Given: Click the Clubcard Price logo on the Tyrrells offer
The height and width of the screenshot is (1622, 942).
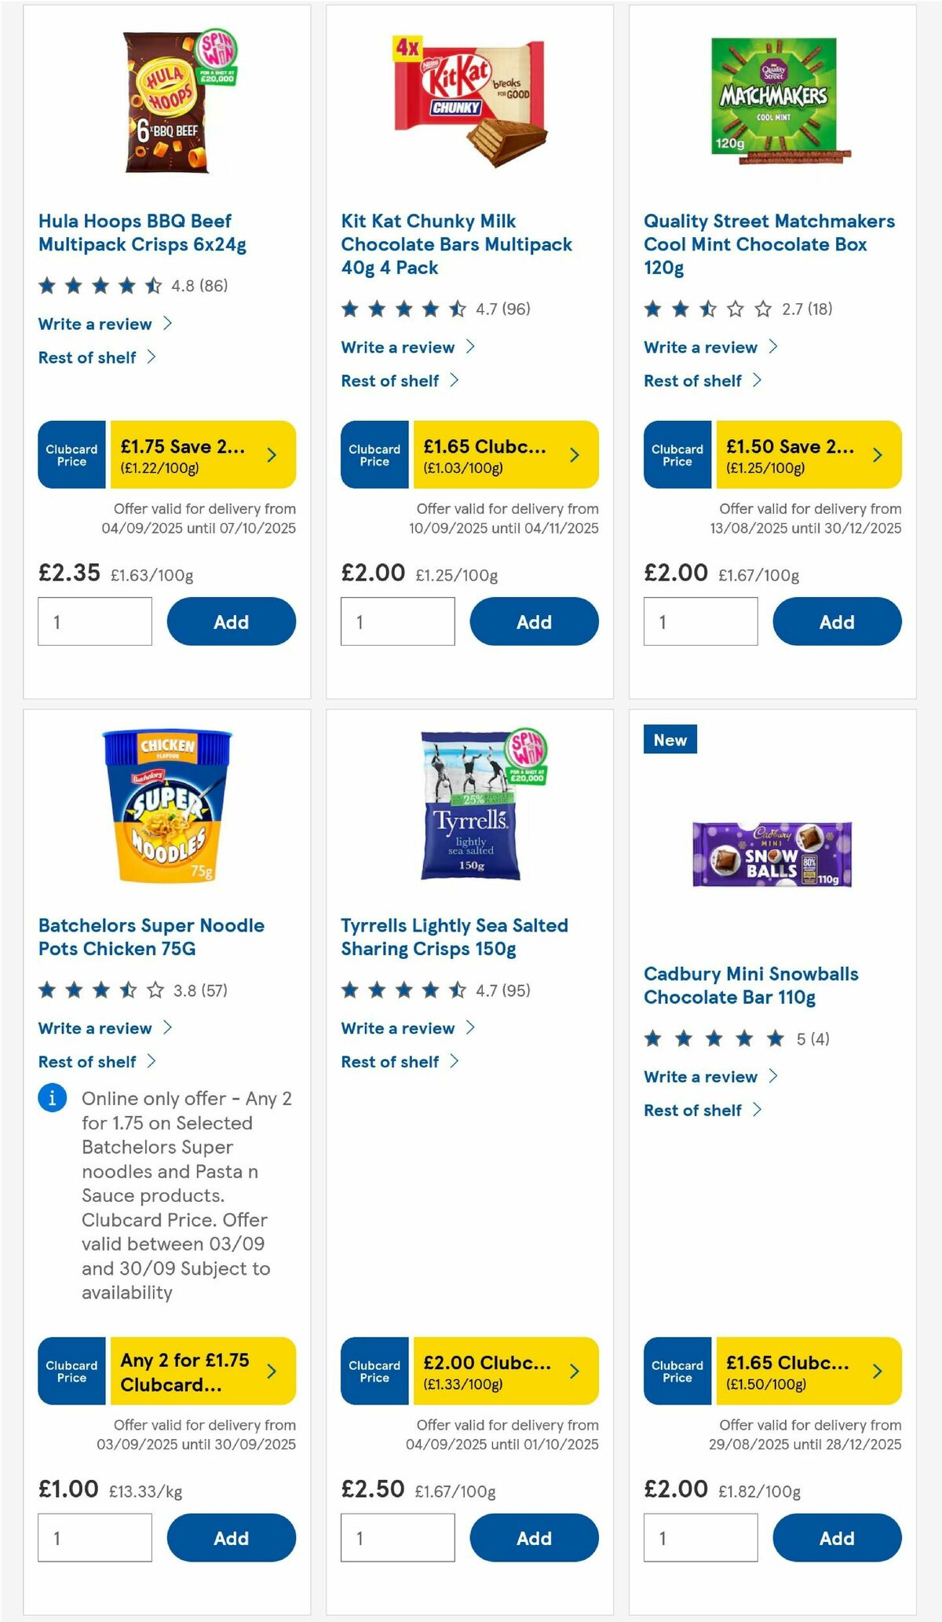Looking at the screenshot, I should coord(374,1372).
